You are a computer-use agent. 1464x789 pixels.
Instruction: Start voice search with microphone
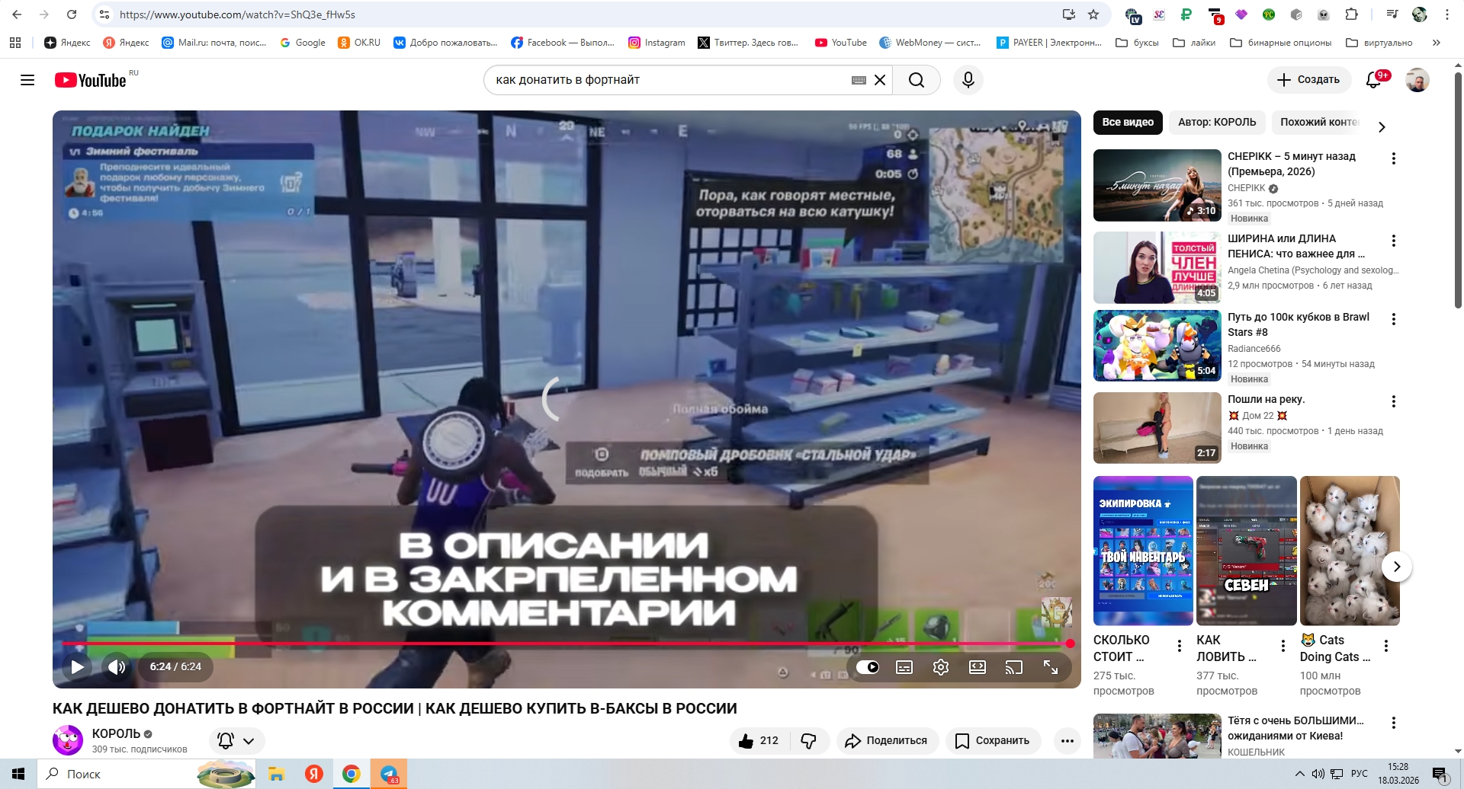(x=968, y=80)
